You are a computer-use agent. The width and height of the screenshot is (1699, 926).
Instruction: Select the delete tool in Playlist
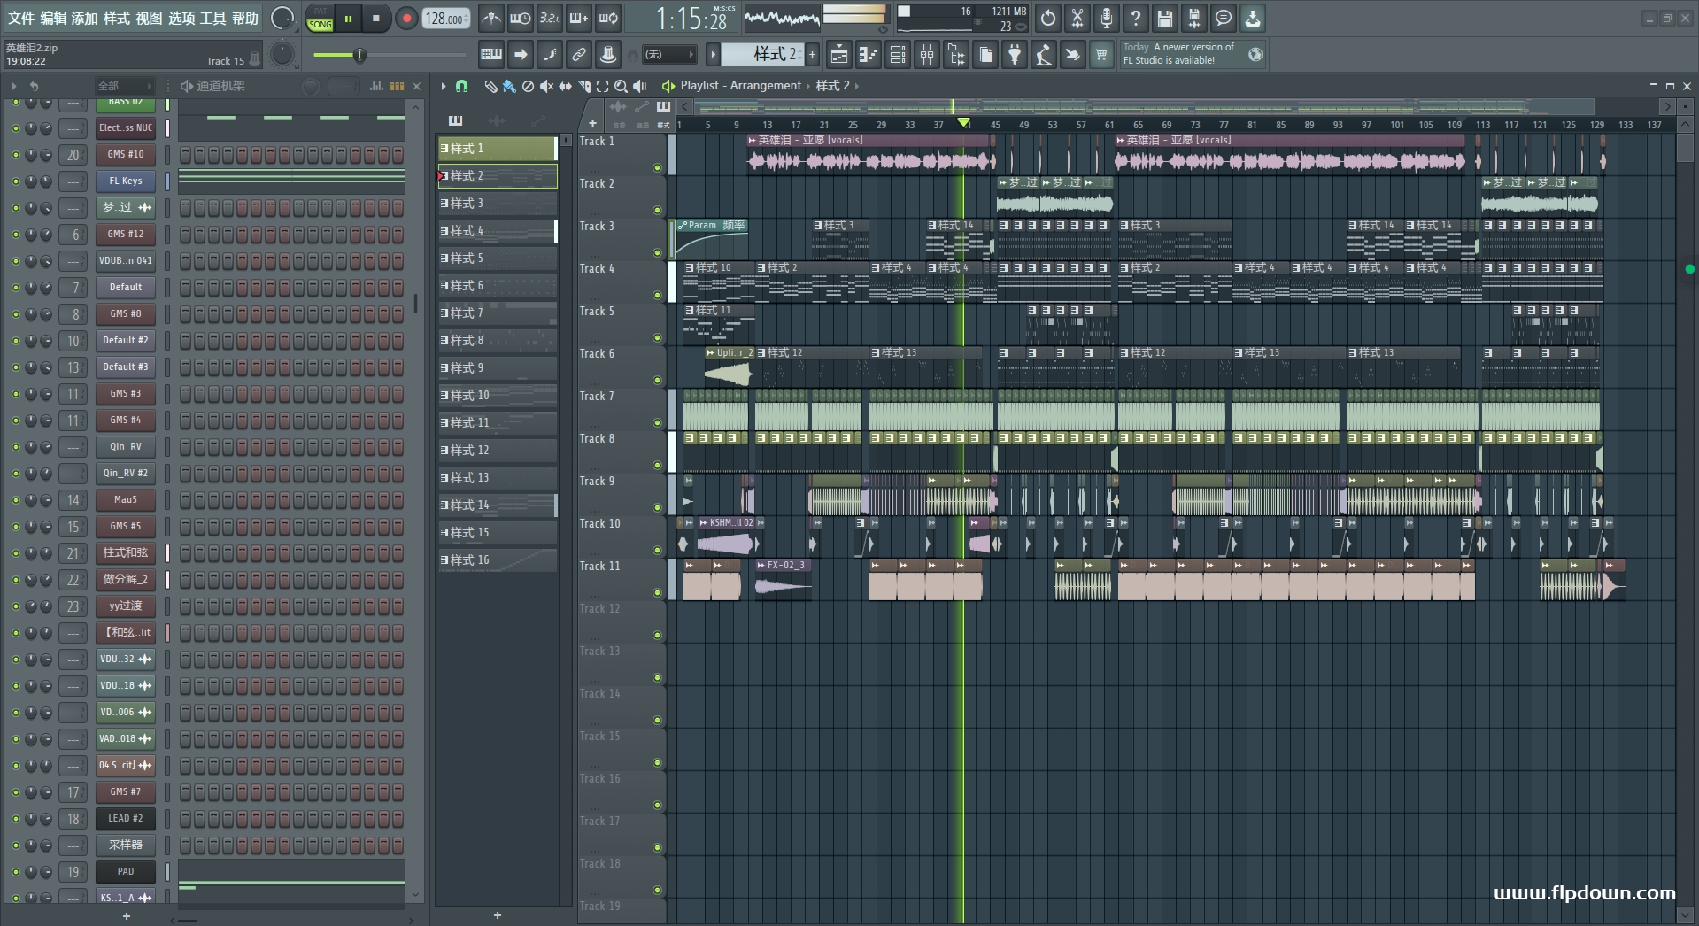point(528,86)
